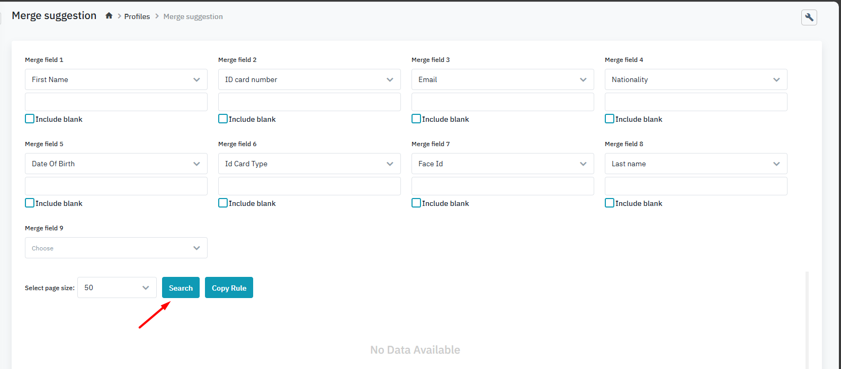Image resolution: width=841 pixels, height=369 pixels.
Task: Change the page size dropdown showing 50
Action: 117,287
